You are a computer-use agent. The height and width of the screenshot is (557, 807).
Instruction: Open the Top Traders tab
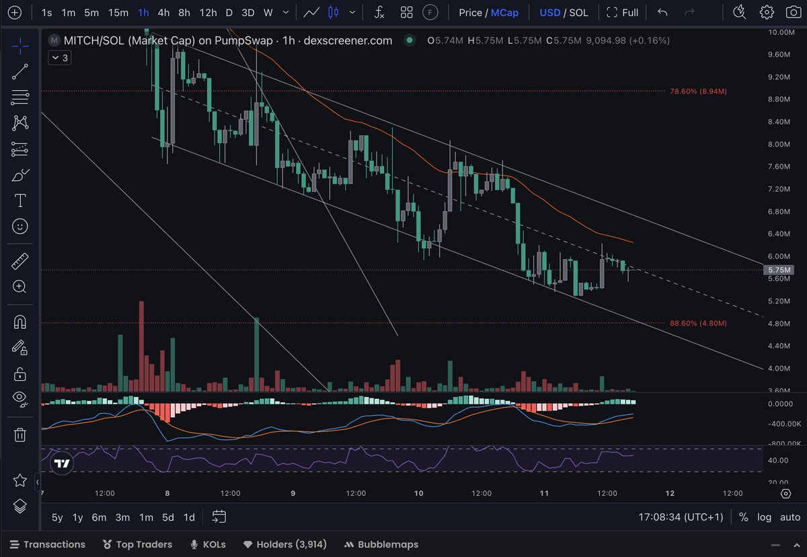coord(137,544)
